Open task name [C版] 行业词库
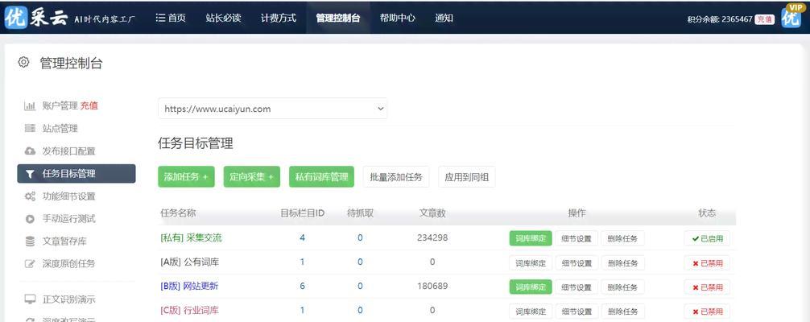Image resolution: width=810 pixels, height=322 pixels. pyautogui.click(x=189, y=310)
